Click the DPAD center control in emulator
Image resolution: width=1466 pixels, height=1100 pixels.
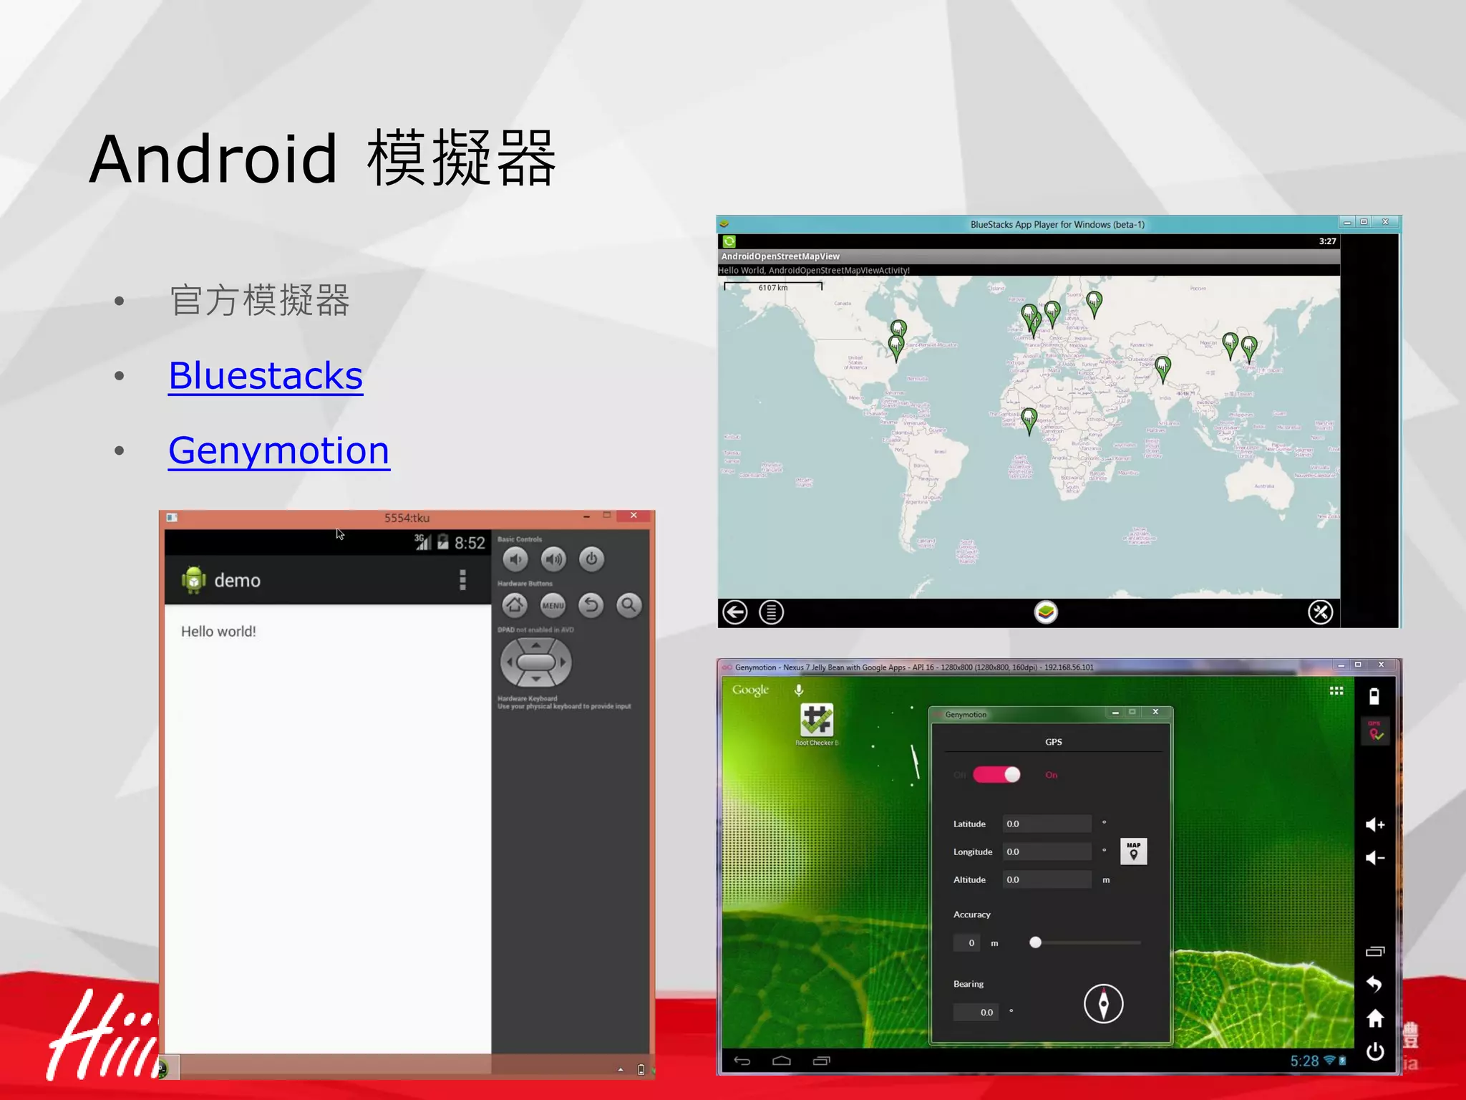536,662
